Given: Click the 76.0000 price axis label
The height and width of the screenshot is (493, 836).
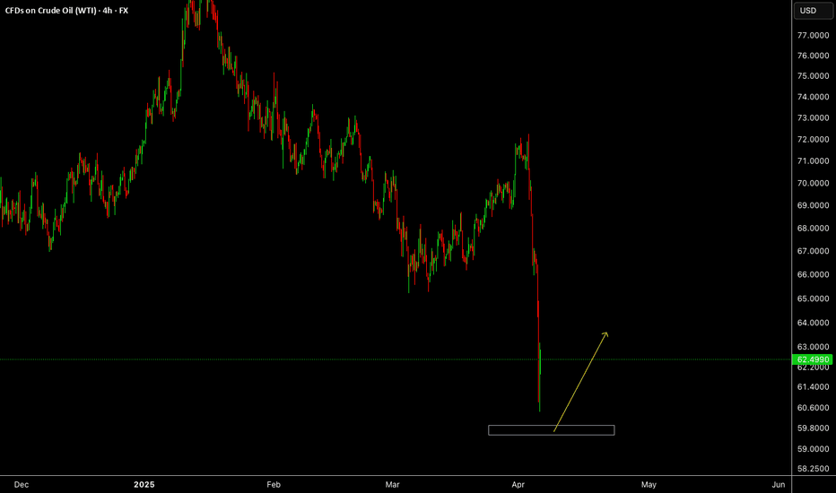Looking at the screenshot, I should pyautogui.click(x=813, y=56).
